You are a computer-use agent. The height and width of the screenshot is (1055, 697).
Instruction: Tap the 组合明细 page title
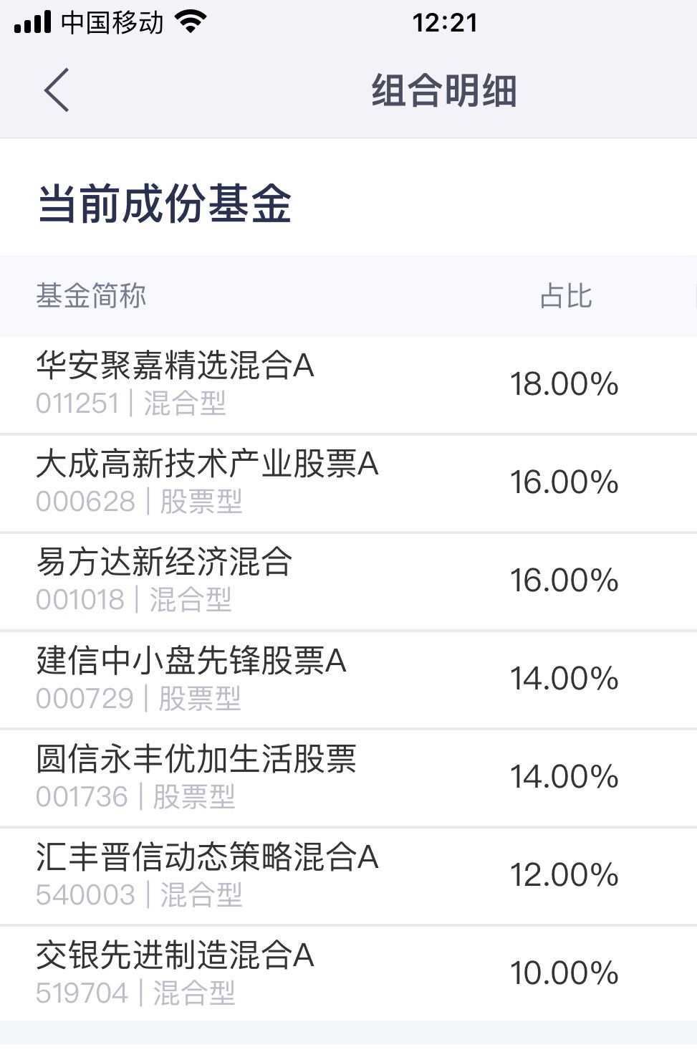pos(443,91)
